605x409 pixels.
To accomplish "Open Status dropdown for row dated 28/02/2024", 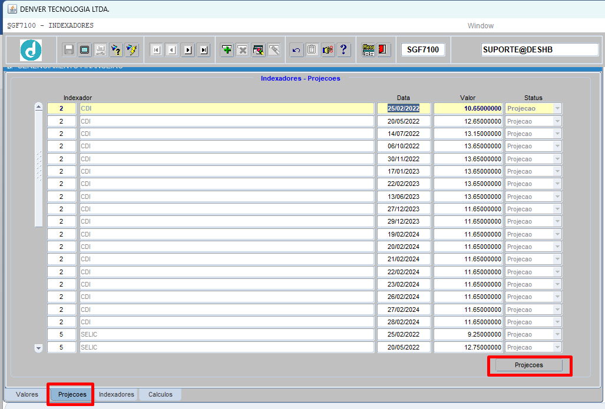I will coord(557,322).
